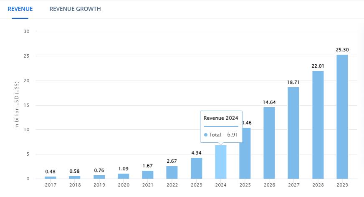The image size is (364, 197).
Task: Click the blue Total legend dot in tooltip
Action: pos(206,135)
